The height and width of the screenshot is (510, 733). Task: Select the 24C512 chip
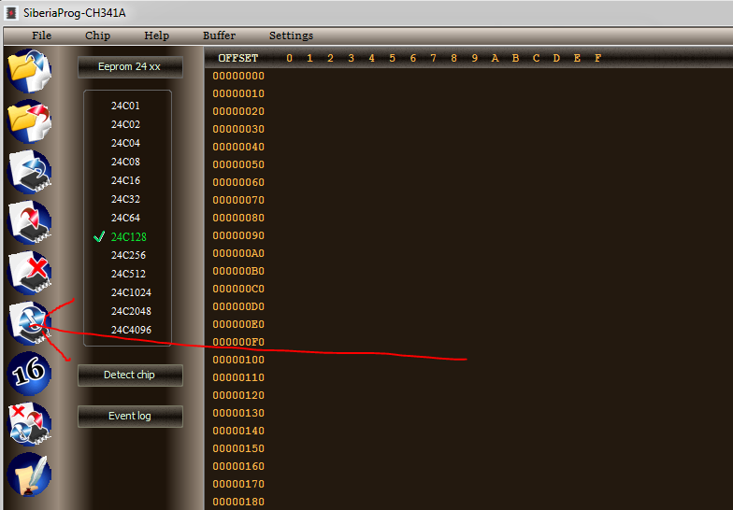[x=129, y=274]
